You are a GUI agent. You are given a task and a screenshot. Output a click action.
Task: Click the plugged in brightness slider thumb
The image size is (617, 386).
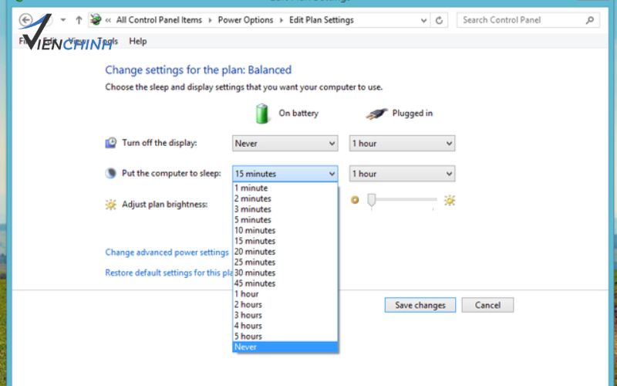(372, 200)
